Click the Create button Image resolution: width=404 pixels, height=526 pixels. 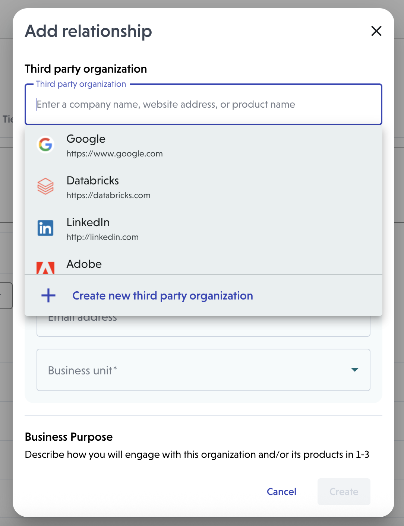[344, 492]
